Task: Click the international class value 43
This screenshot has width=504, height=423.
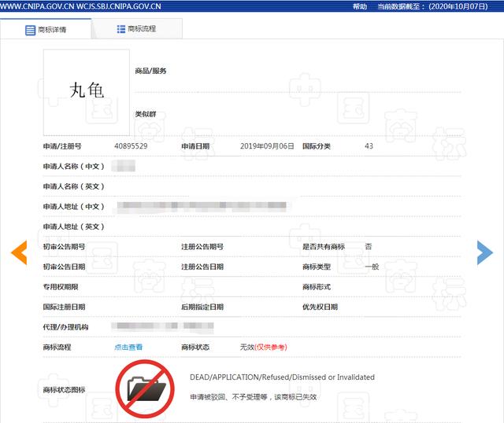Action: click(x=369, y=146)
